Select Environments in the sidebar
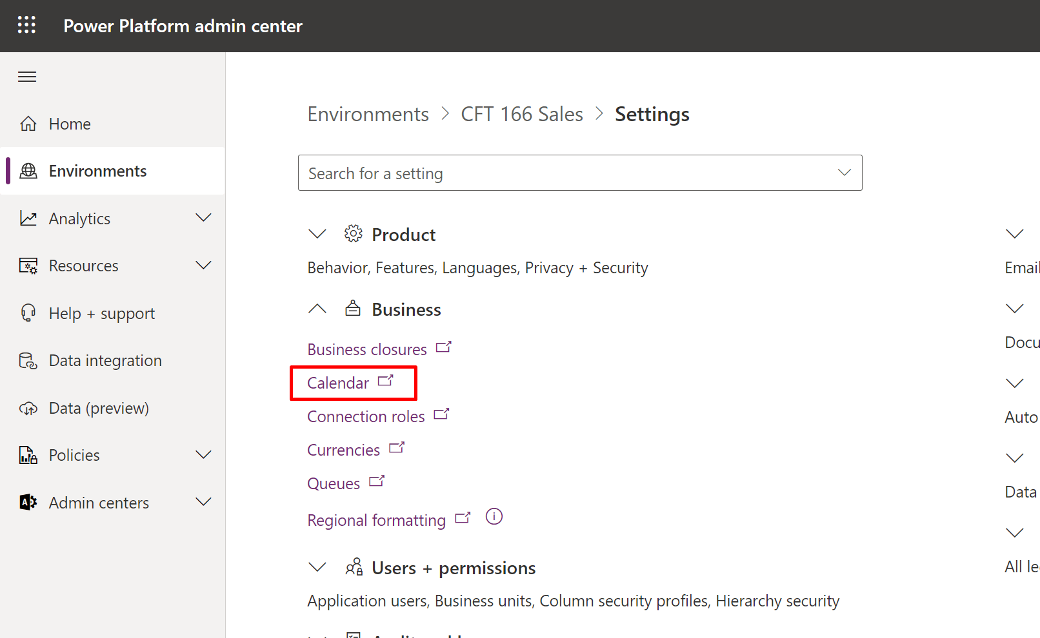The height and width of the screenshot is (638, 1040). 112,171
